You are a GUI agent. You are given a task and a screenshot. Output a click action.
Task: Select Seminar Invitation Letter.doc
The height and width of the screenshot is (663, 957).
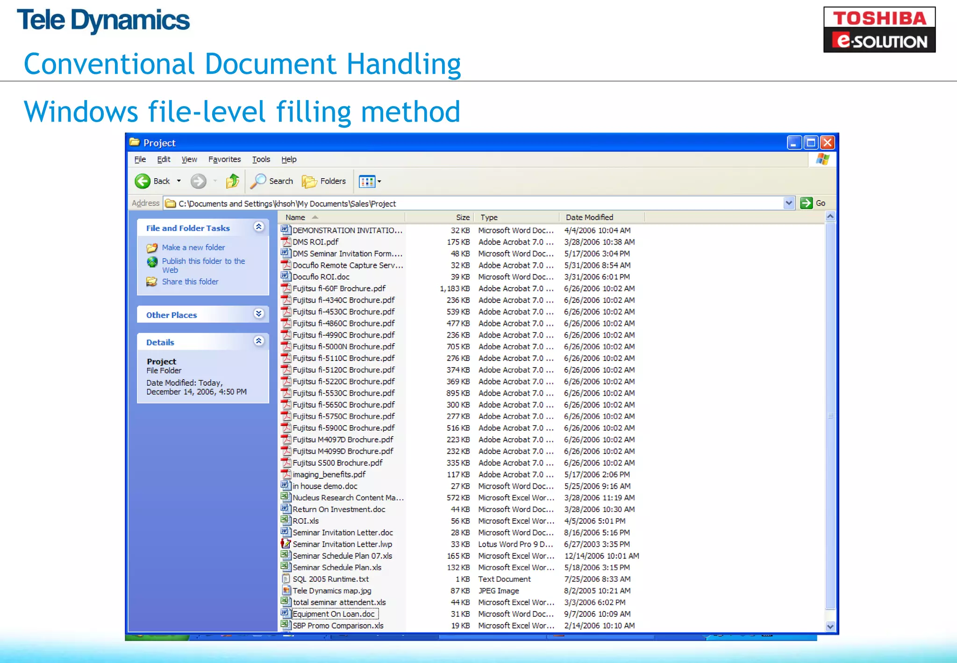(343, 533)
